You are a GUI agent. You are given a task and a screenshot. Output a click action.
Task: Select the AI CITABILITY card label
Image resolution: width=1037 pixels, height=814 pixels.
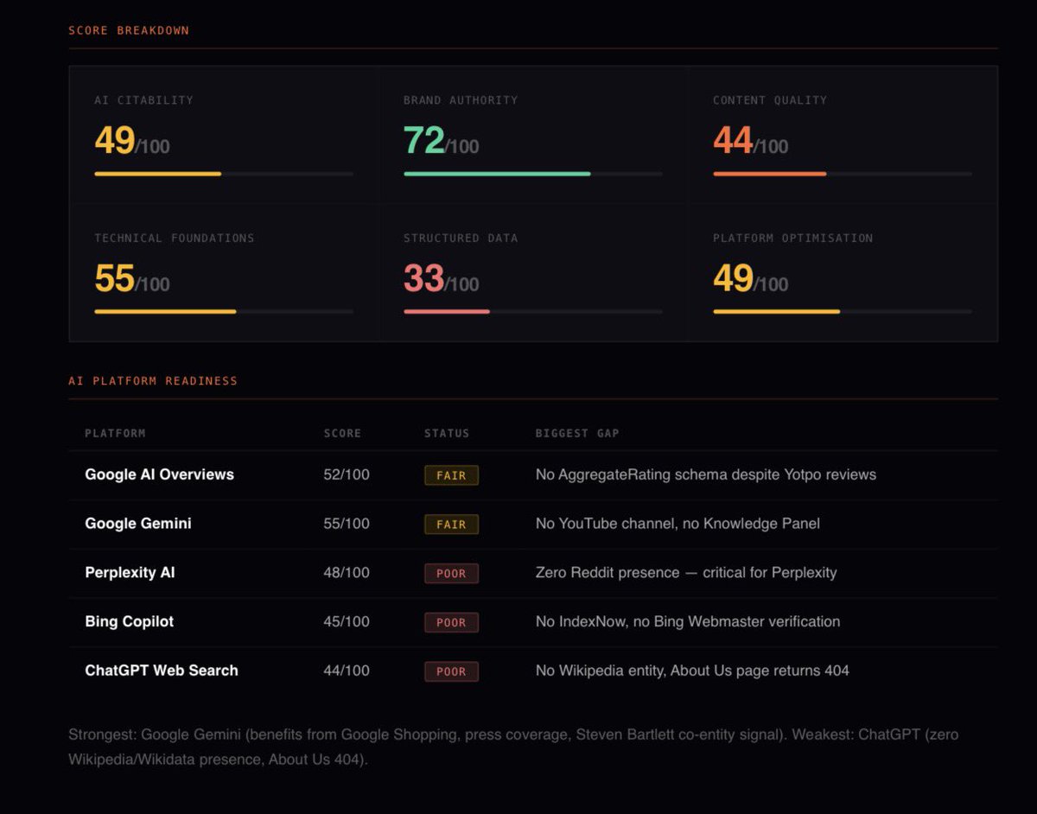[143, 100]
